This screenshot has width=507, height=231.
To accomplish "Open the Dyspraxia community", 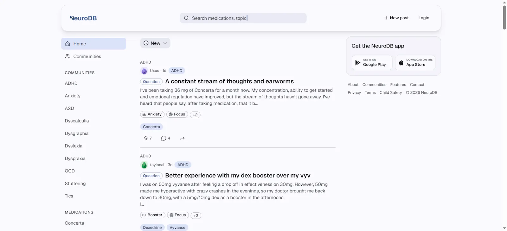I will point(75,159).
